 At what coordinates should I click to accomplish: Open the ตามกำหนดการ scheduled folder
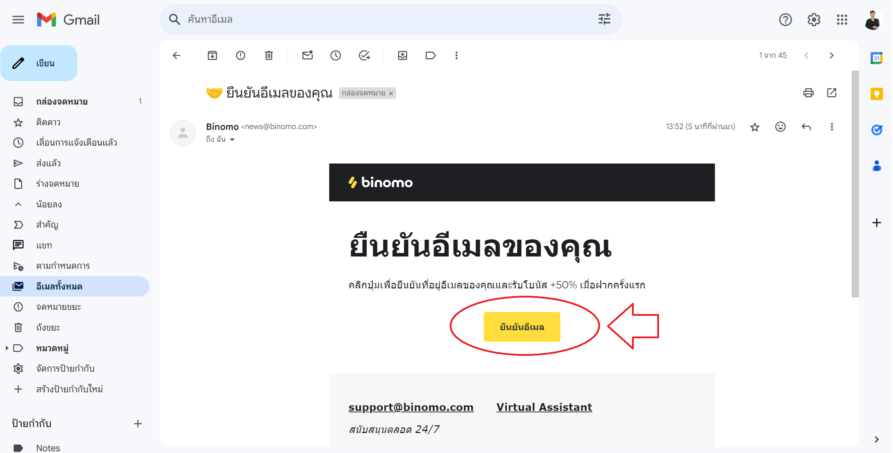[75, 266]
